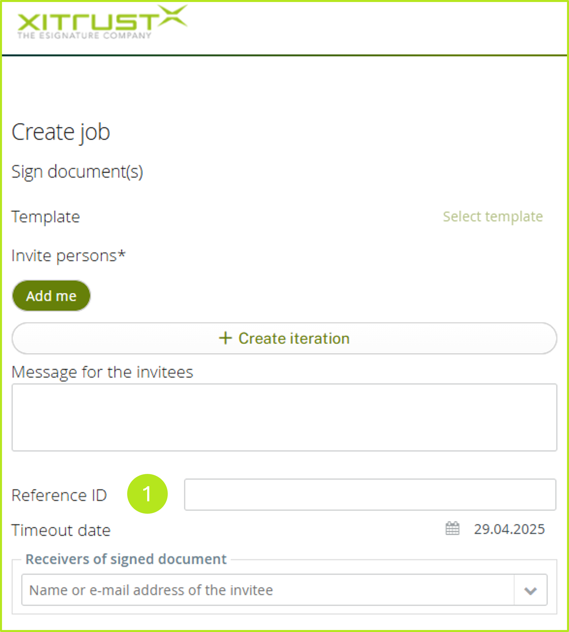Image resolution: width=569 pixels, height=632 pixels.
Task: Click the Template label
Action: 46,217
